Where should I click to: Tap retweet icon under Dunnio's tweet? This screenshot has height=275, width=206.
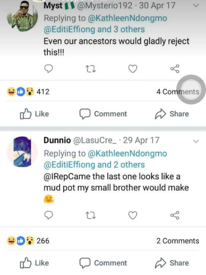(91, 215)
